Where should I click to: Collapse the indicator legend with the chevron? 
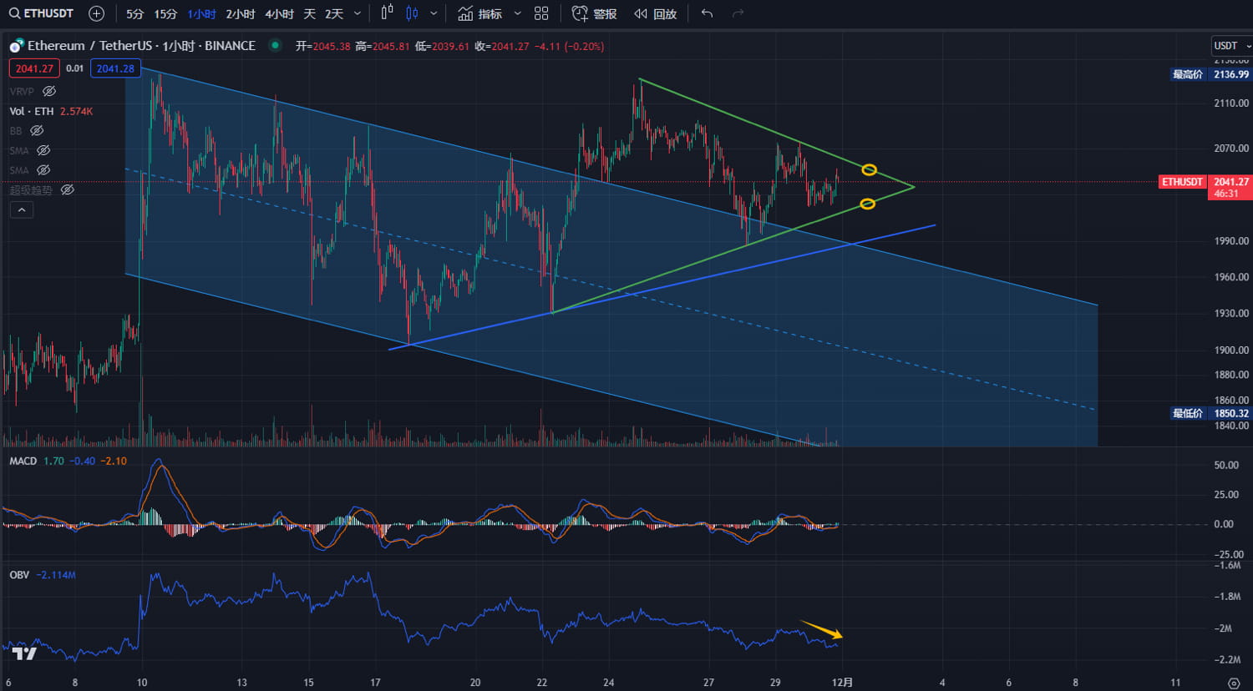tap(22, 210)
